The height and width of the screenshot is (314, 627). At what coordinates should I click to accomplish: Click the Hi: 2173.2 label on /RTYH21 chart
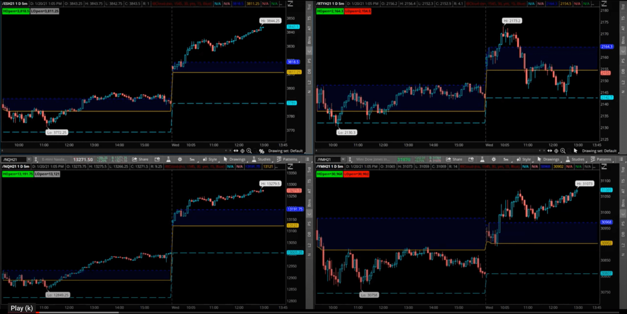pos(512,21)
